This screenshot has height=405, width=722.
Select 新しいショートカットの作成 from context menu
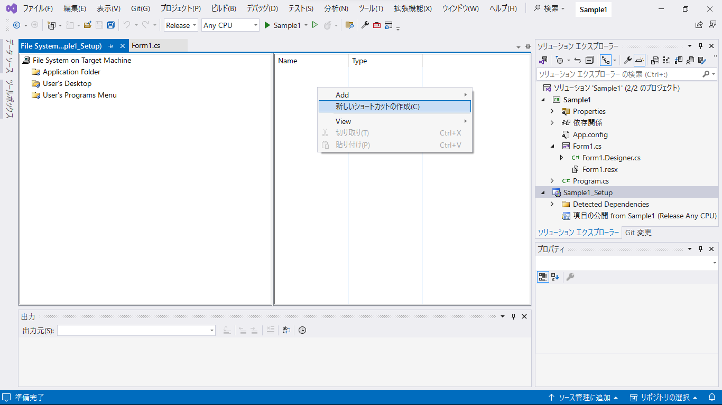point(377,107)
